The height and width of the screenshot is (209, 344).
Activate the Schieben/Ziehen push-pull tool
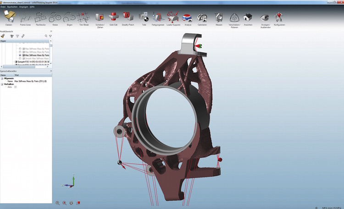click(99, 17)
